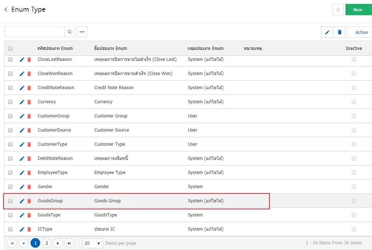
Task: Select page 1 in pagination
Action: click(35, 243)
